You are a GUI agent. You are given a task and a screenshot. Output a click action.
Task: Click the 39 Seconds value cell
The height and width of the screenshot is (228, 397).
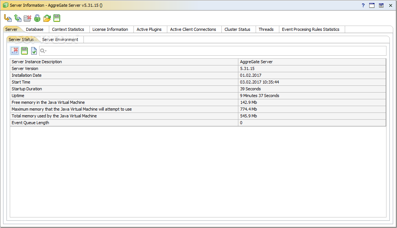pyautogui.click(x=312, y=89)
